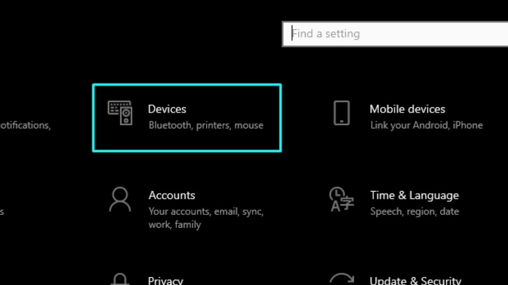Click the cut-off tile text left of Accounts

point(2,212)
